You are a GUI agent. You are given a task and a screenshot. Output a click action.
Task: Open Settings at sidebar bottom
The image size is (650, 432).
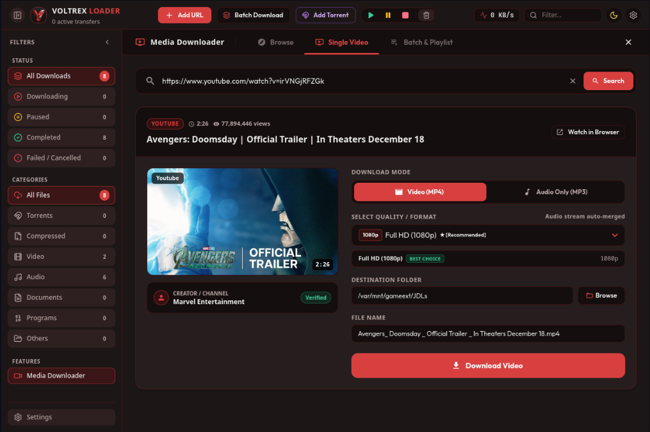(x=61, y=417)
